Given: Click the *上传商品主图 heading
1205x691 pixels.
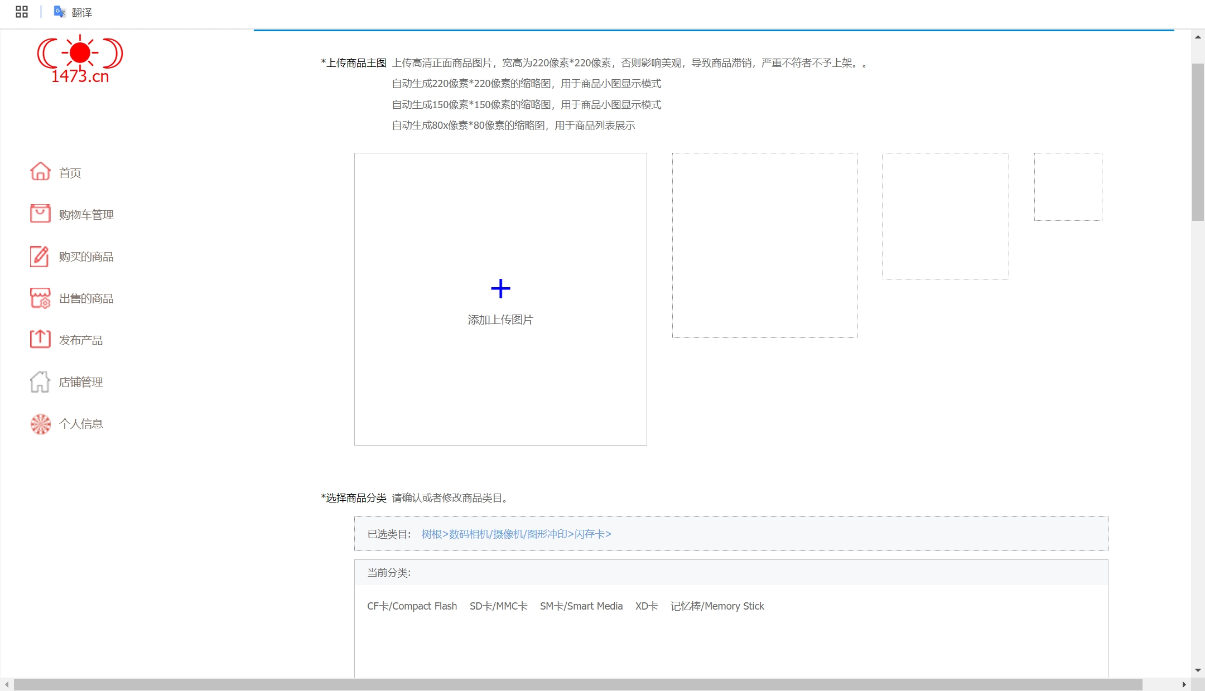Looking at the screenshot, I should pos(354,63).
